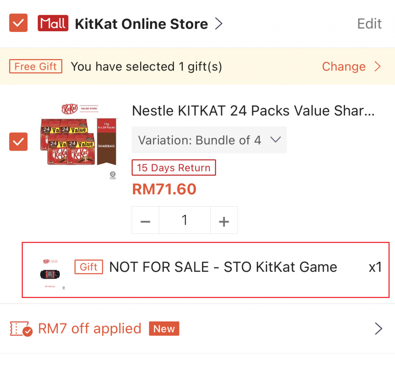Screen dimensions: 395x370
Task: Open the Variation: Bundle of 4 dropdown
Action: [x=209, y=140]
